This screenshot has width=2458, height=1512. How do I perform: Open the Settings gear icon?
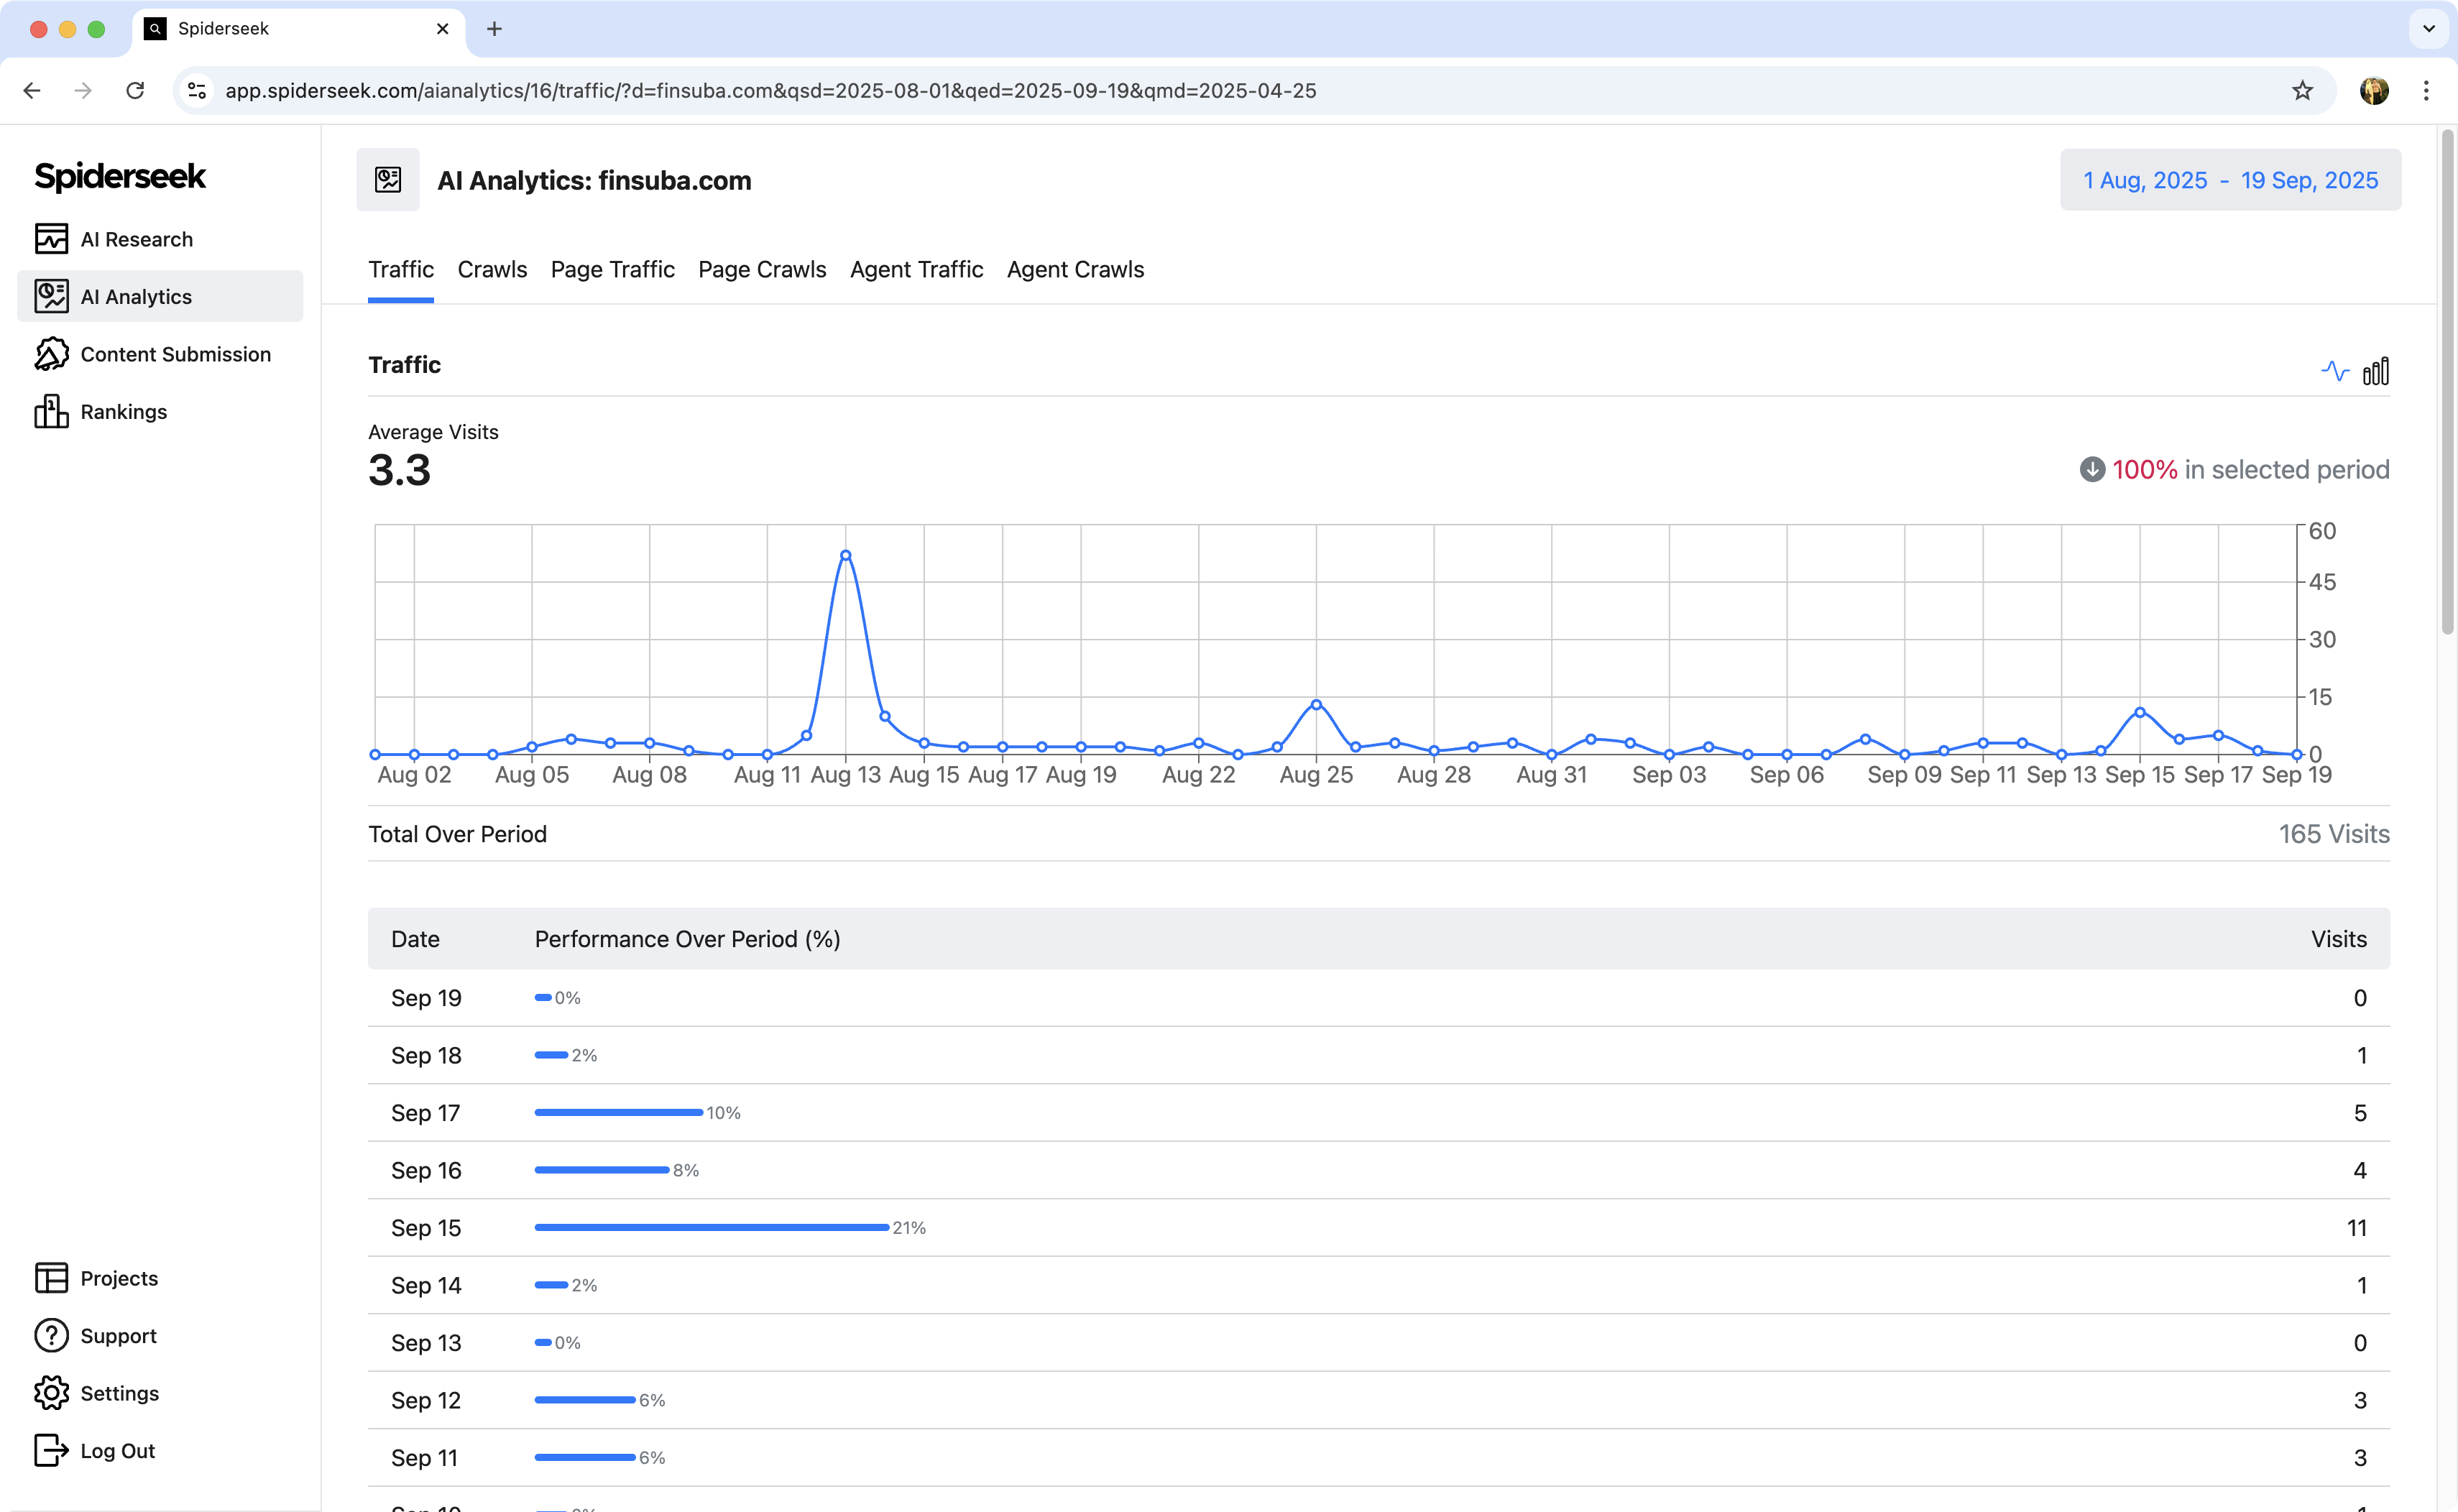tap(51, 1393)
